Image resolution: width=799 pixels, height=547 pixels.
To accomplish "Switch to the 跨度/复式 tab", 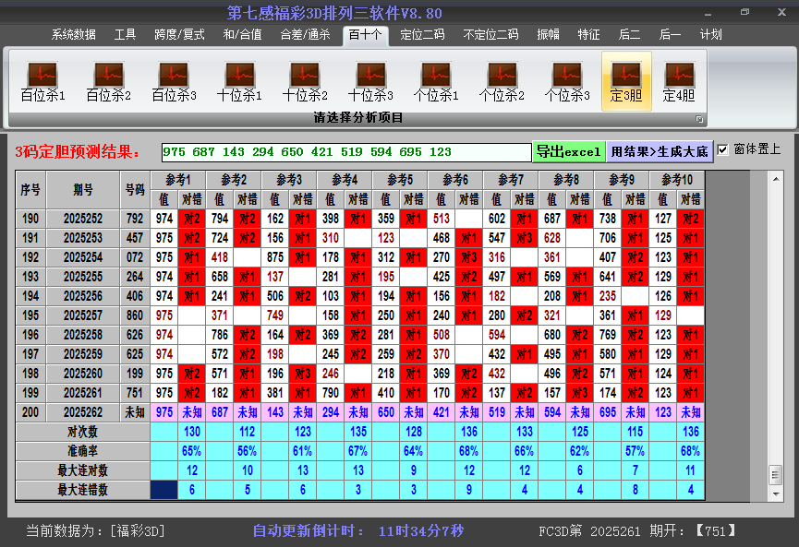I will pos(179,35).
